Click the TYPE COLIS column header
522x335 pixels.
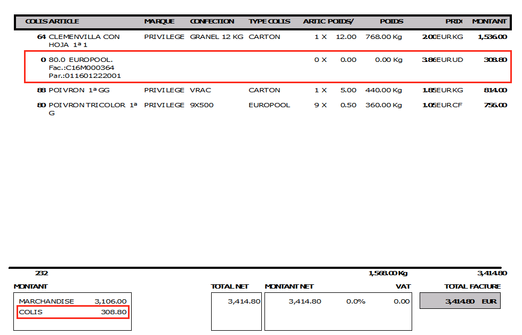(269, 21)
